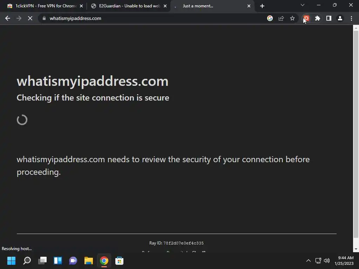
Task: Click 'Checking if the site connection is secure'
Action: pyautogui.click(x=93, y=98)
